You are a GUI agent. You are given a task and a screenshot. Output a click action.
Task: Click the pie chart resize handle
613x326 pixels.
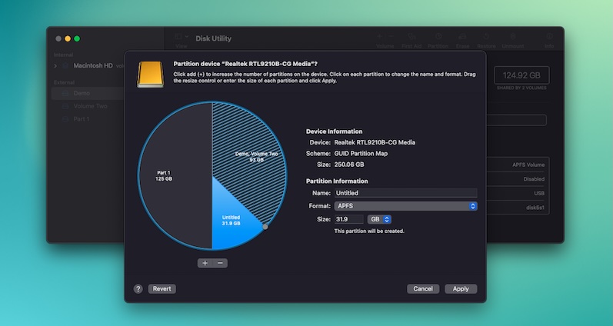(265, 227)
